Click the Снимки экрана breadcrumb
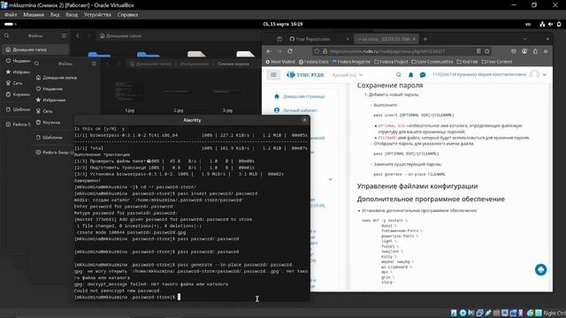Screen dimensions: 566x318 [x=233, y=64]
